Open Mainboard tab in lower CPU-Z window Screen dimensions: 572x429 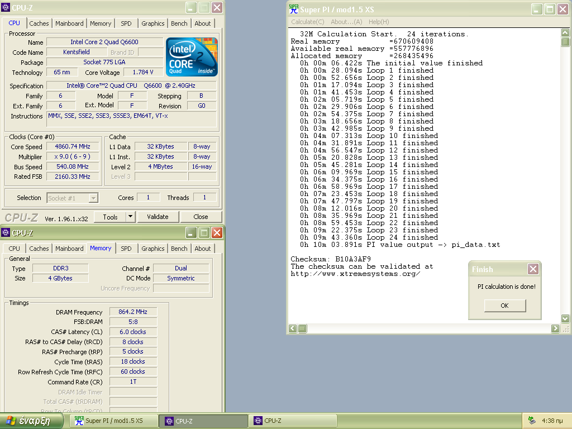[x=69, y=249]
